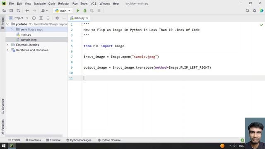The height and width of the screenshot is (149, 265).
Task: Expand Scratches and Consoles node
Action: click(7, 50)
